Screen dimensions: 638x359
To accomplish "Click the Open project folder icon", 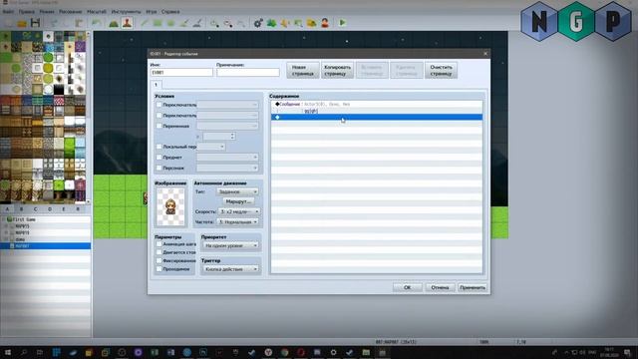I will (x=22, y=23).
